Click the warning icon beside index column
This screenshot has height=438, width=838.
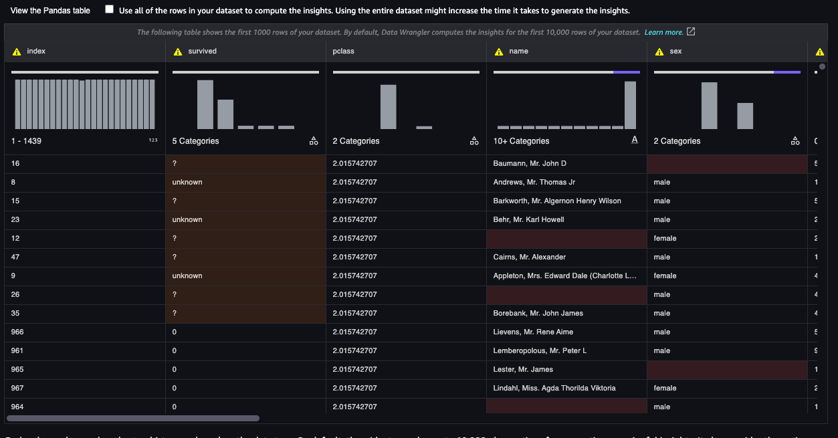[x=17, y=51]
